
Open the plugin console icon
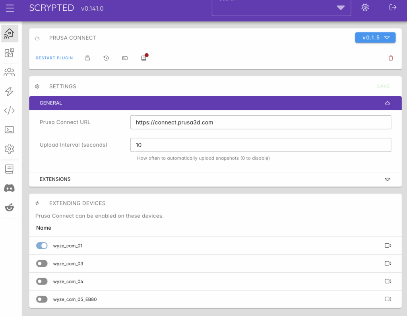tap(125, 58)
